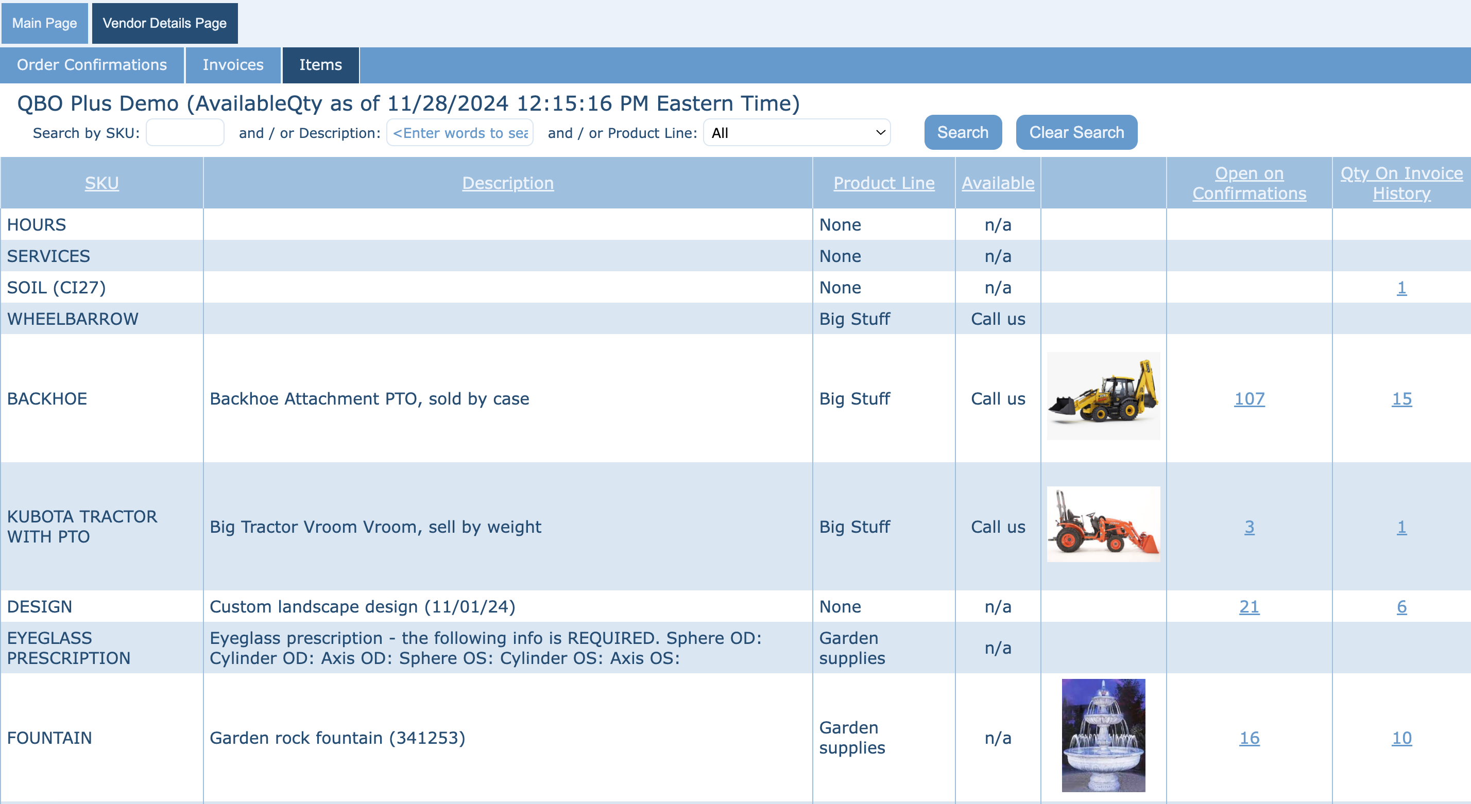1471x804 pixels.
Task: Open FOUNTAIN's invoice history quantity 10
Action: (x=1401, y=737)
